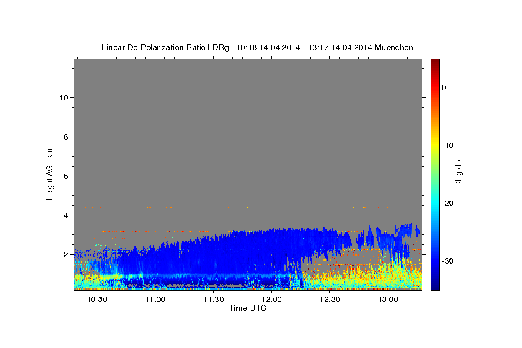
Task: Click the height tick label 4
Action: coord(66,215)
